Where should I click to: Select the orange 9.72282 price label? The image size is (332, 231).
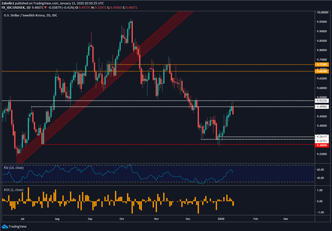(x=322, y=64)
